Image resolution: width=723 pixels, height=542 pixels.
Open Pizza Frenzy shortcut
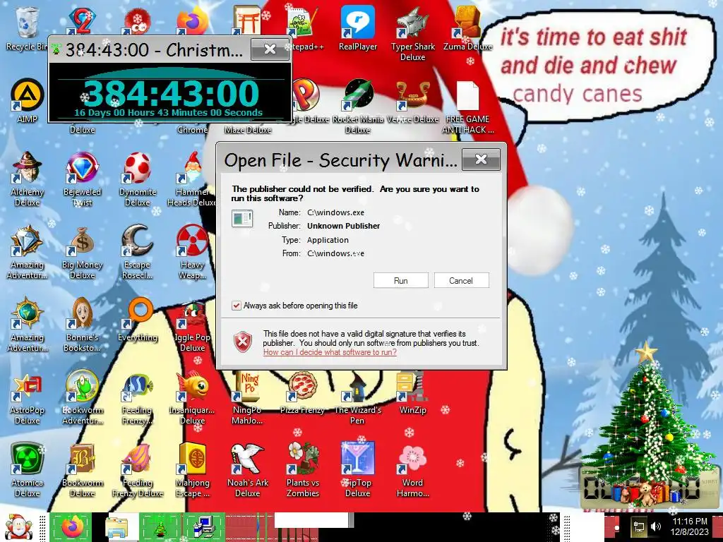302,392
